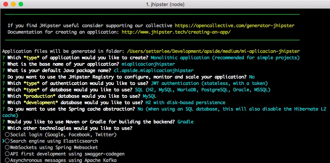The width and height of the screenshot is (330, 163).
Task: Click the 'Which other technologies' question text
Action: [70, 128]
